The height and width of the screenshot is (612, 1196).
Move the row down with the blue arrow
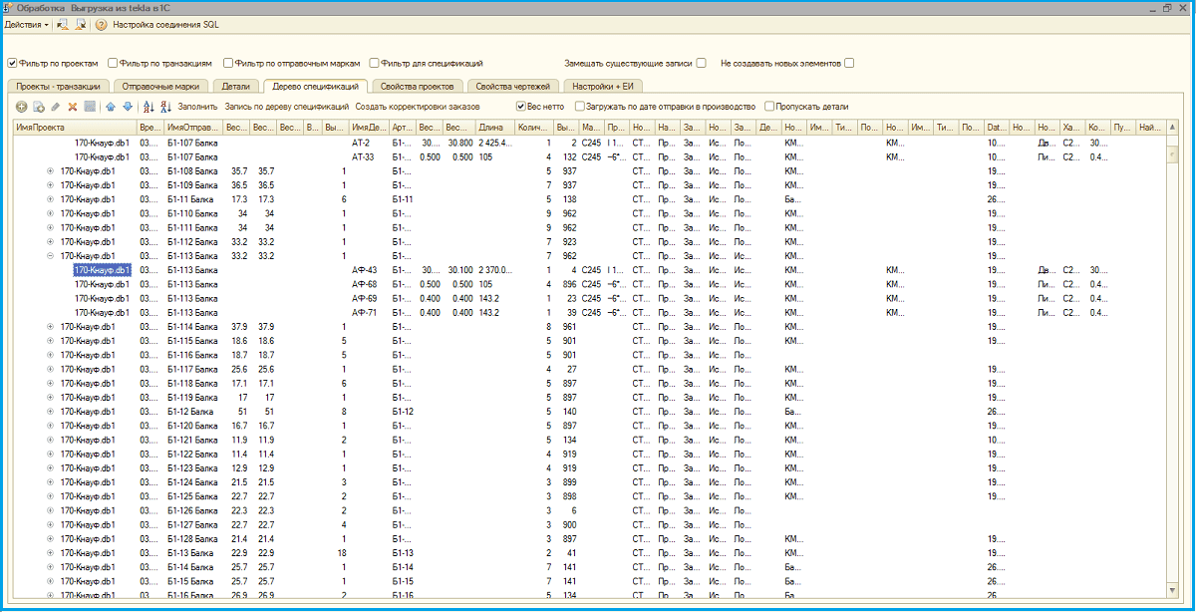pyautogui.click(x=128, y=107)
